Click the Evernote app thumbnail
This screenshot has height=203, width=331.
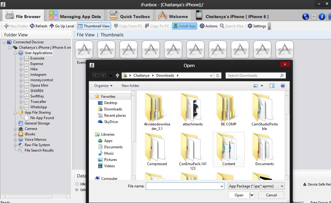click(x=84, y=50)
